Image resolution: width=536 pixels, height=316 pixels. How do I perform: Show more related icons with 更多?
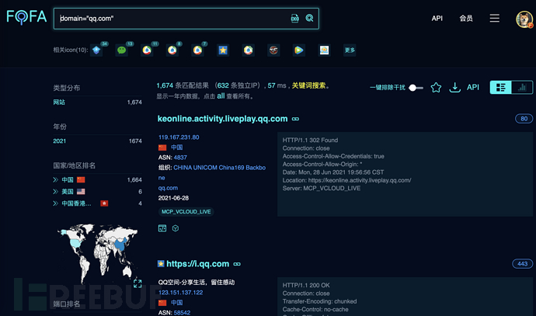click(350, 50)
